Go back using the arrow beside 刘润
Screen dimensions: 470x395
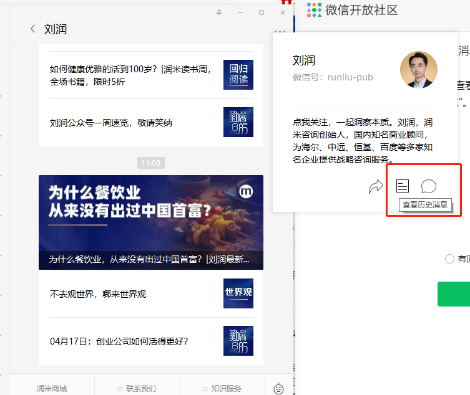pyautogui.click(x=32, y=29)
